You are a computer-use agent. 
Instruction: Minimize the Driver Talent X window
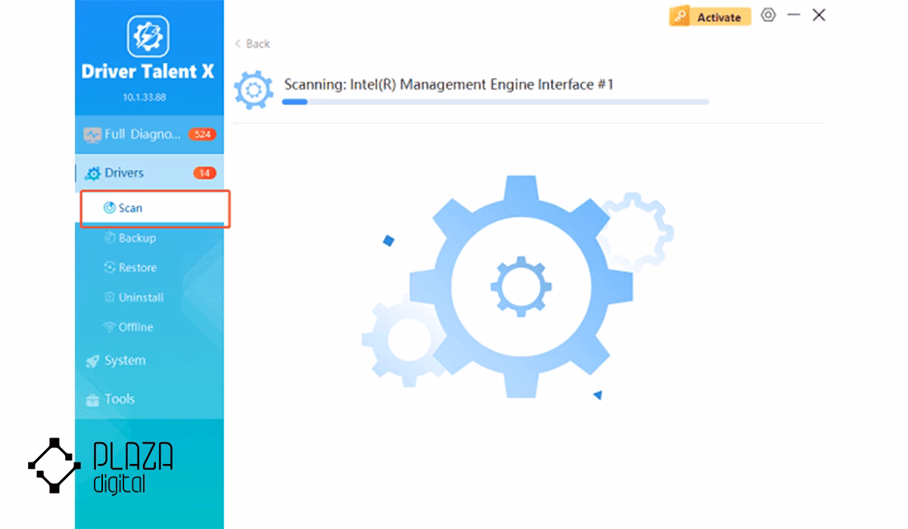794,15
